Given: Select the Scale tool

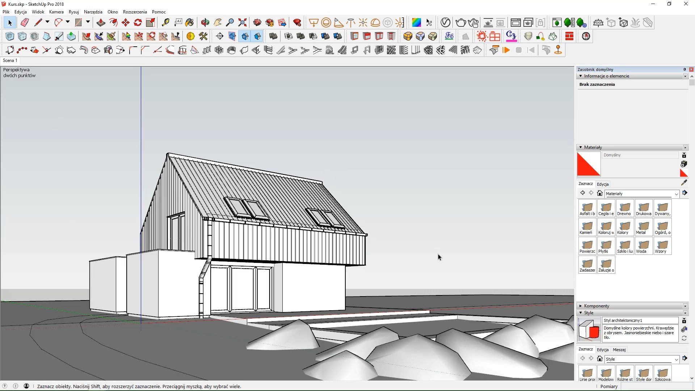Looking at the screenshot, I should pos(150,23).
